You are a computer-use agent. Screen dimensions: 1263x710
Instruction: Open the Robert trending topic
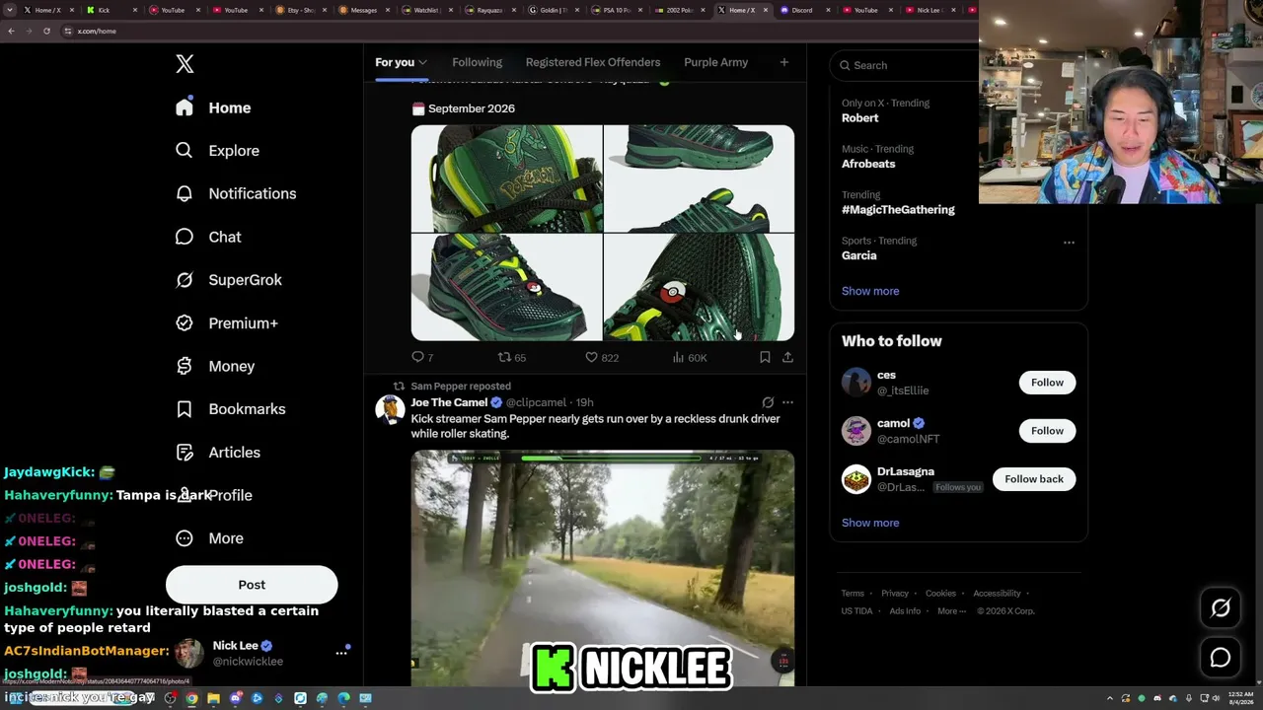[x=859, y=118]
